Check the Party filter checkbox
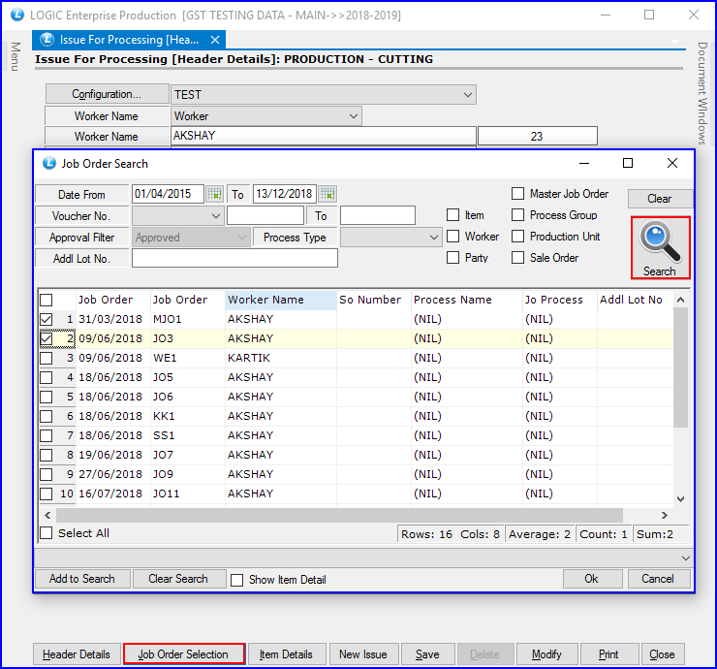 452,258
